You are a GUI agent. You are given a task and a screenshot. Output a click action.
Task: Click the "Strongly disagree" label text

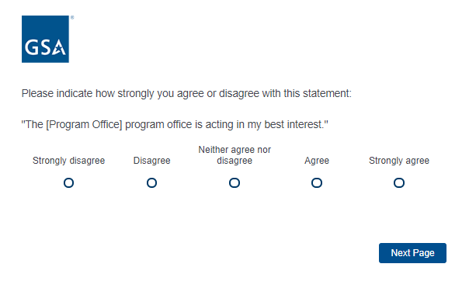coord(68,161)
